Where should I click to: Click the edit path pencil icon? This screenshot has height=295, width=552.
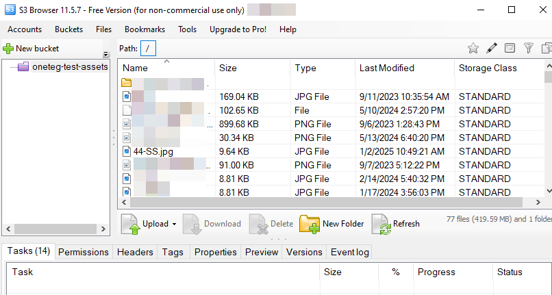pyautogui.click(x=491, y=48)
